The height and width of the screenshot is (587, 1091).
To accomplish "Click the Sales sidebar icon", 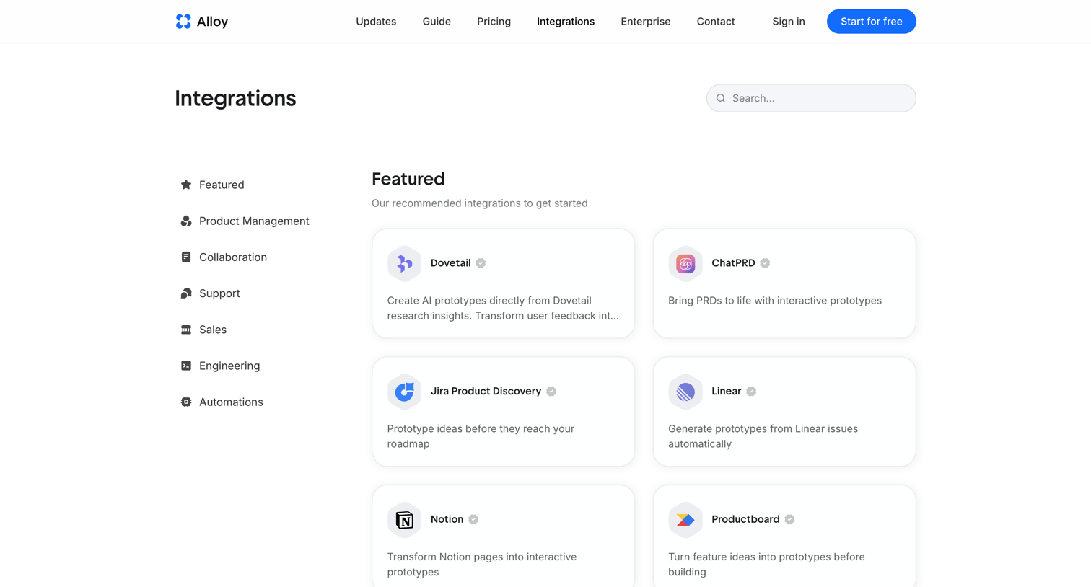I will 186,330.
